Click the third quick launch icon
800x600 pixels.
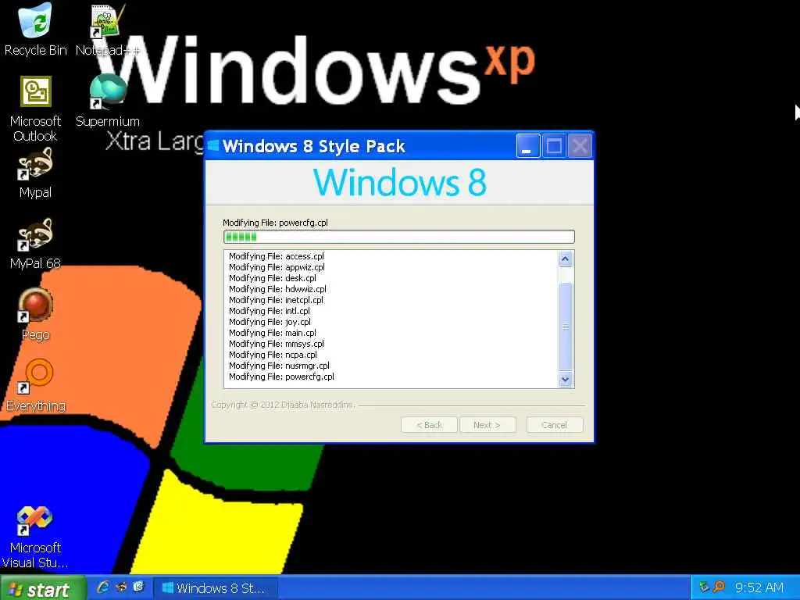tap(138, 587)
